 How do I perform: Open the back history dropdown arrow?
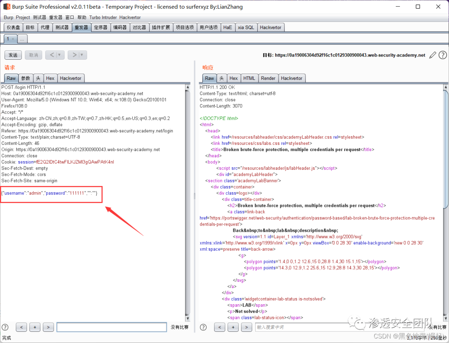[x=59, y=55]
